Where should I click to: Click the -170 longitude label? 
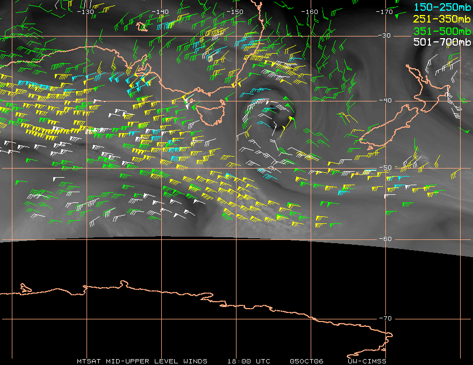click(x=384, y=12)
